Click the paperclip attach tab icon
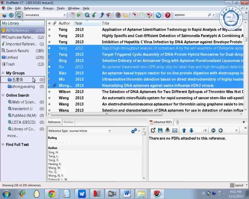249x199 pixels. tap(177, 122)
